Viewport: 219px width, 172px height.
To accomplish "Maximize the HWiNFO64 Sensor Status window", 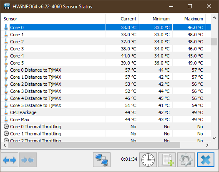I will pyautogui.click(x=190, y=6).
